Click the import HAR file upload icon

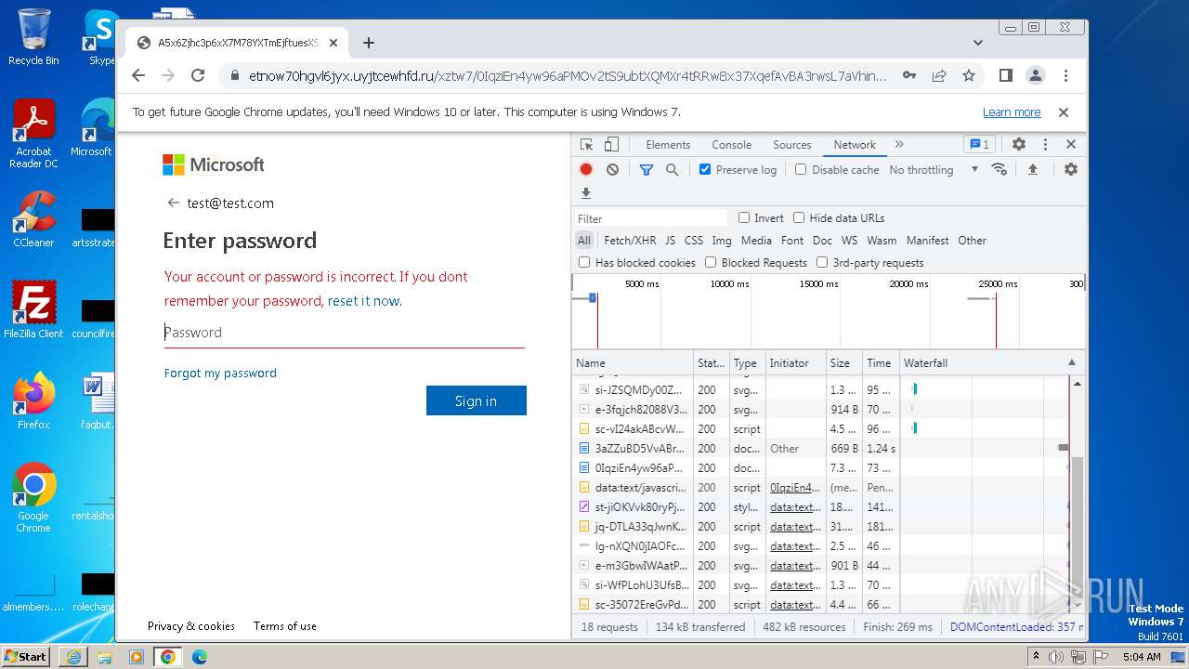point(1032,169)
